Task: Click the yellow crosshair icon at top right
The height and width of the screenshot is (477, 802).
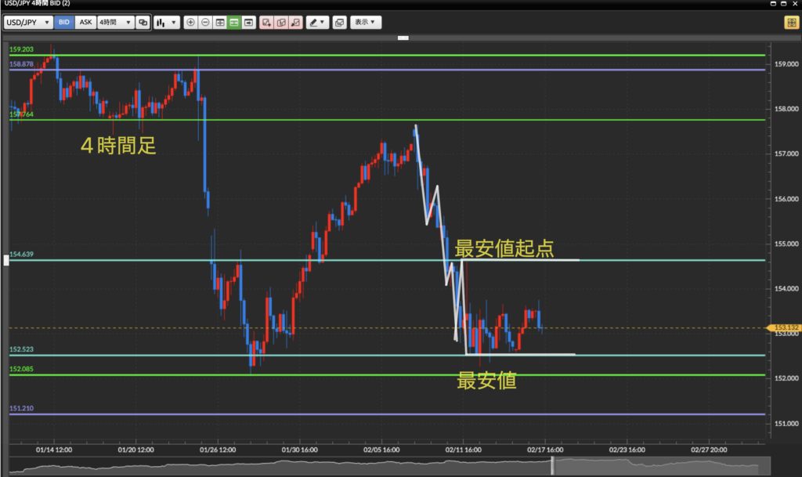Action: (x=790, y=23)
